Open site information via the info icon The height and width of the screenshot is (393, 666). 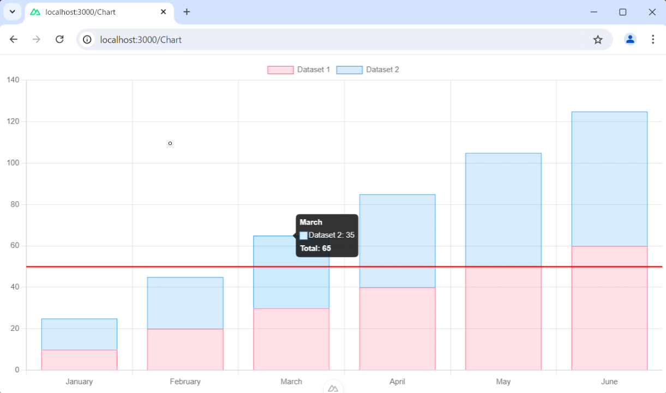click(x=87, y=39)
